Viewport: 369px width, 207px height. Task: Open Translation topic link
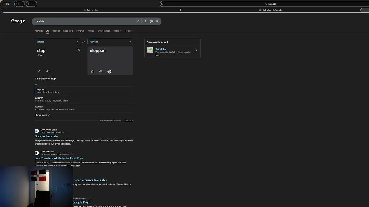pos(161,49)
